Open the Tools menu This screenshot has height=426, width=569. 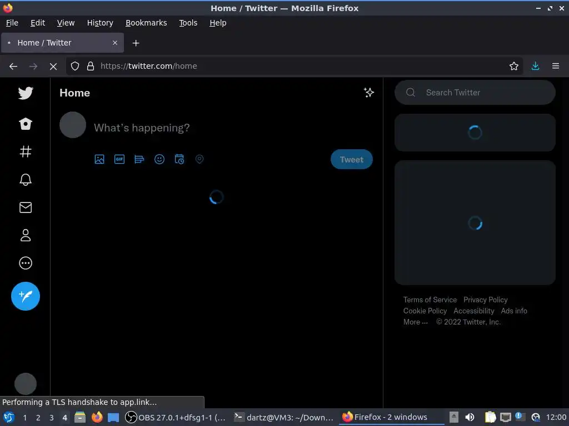point(188,23)
